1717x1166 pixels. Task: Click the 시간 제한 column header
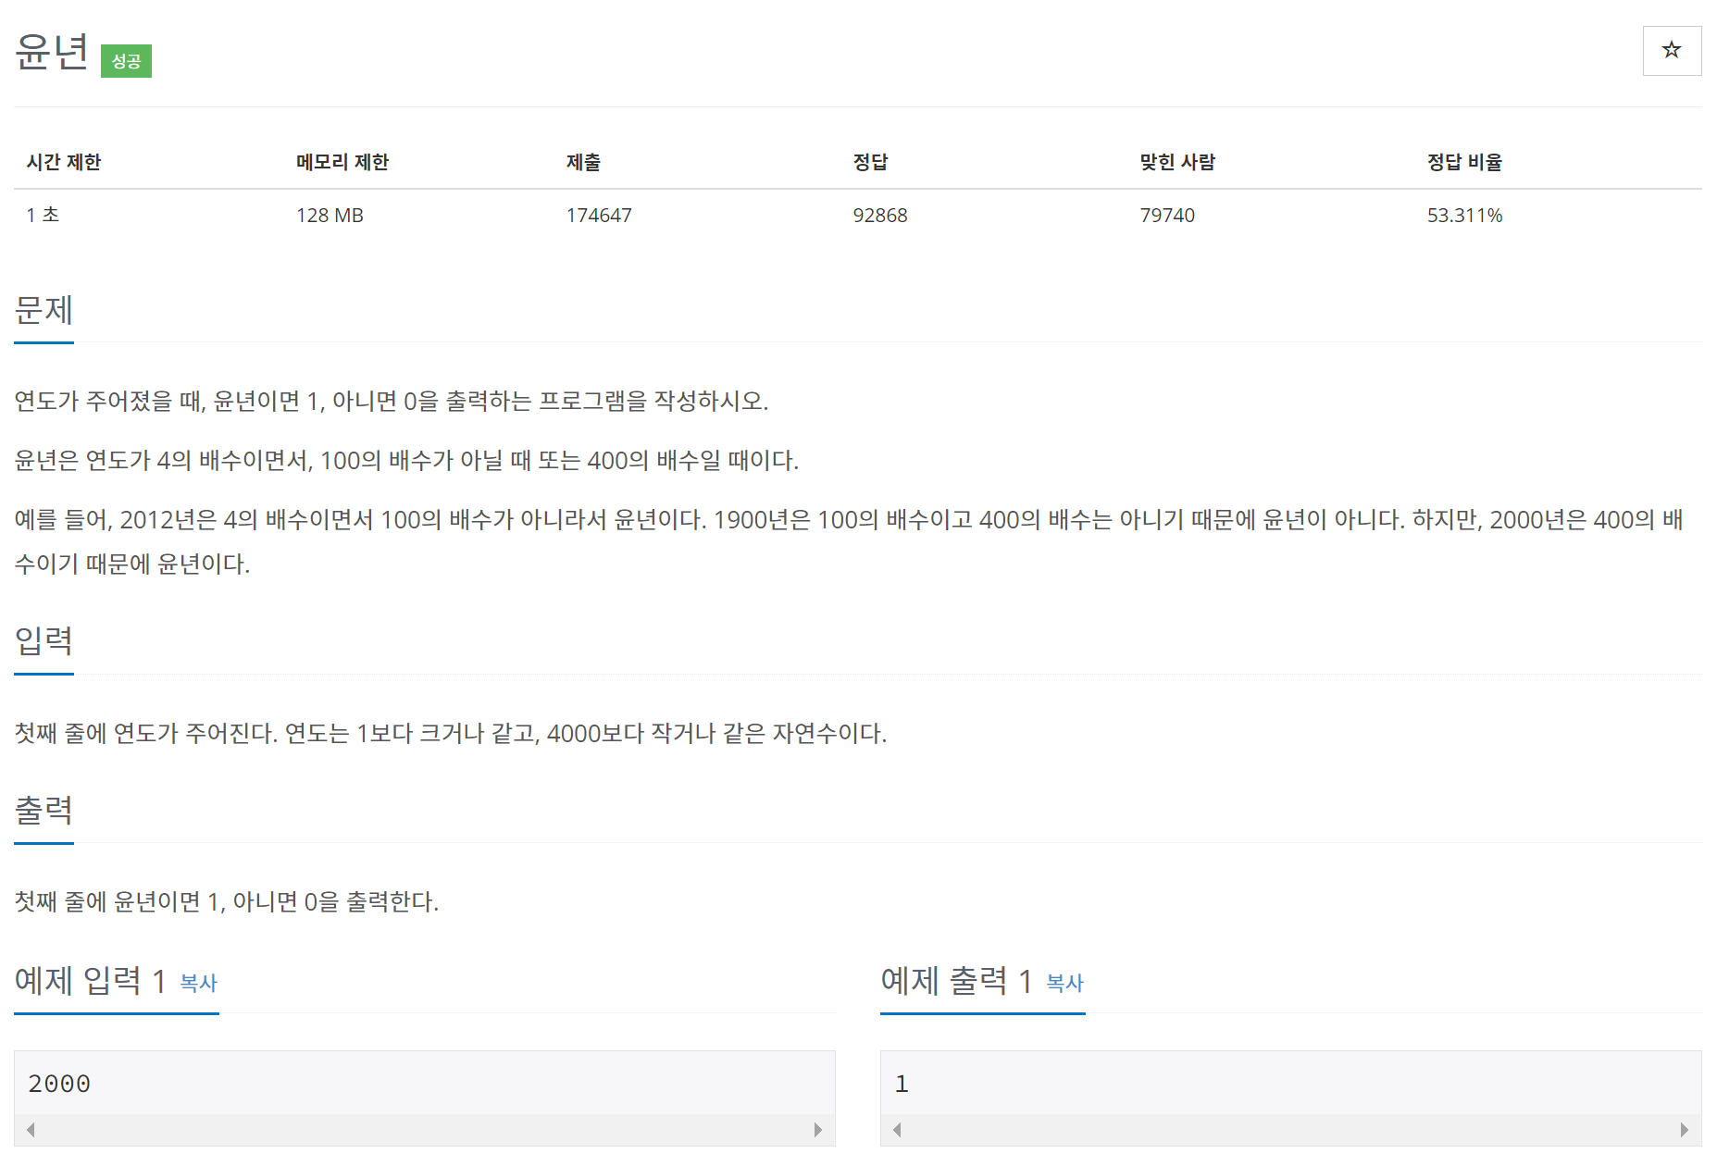coord(64,162)
